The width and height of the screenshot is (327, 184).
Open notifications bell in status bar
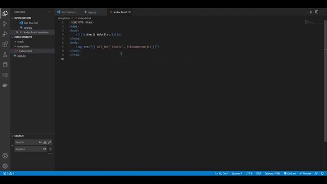point(322,174)
